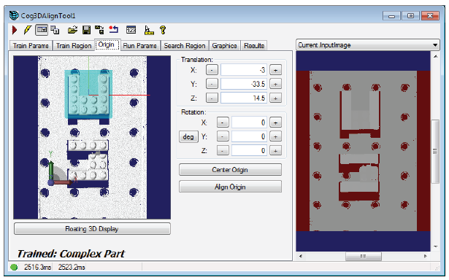Image resolution: width=449 pixels, height=280 pixels.
Task: Decrease Rotation Y with minus button
Action: (223, 136)
